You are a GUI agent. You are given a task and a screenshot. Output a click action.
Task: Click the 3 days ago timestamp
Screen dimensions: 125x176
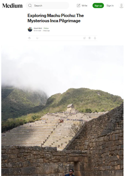tap(46, 31)
